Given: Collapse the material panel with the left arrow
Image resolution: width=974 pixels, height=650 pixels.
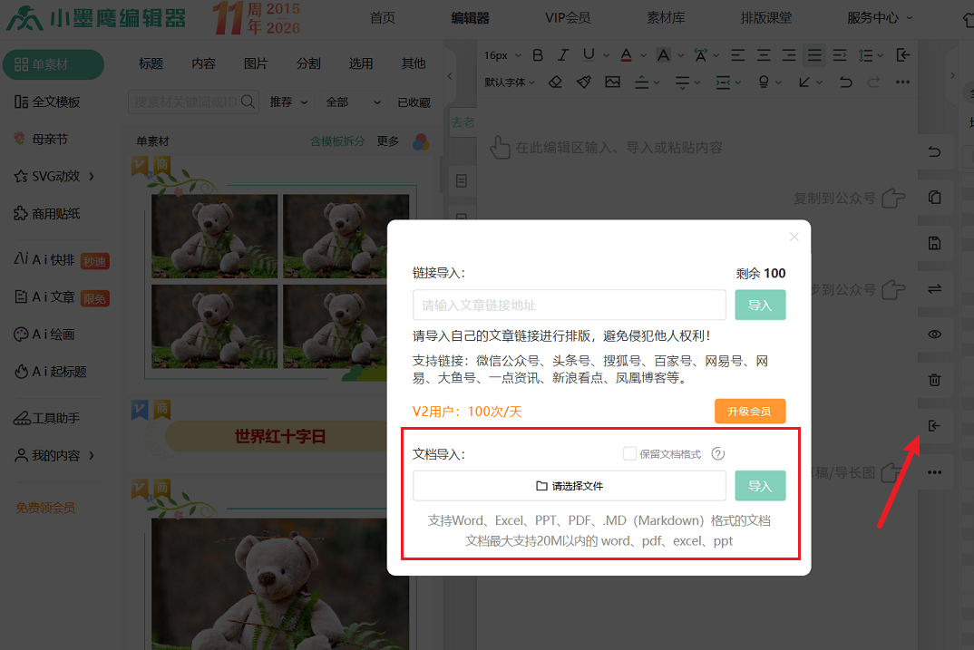Looking at the screenshot, I should (450, 76).
